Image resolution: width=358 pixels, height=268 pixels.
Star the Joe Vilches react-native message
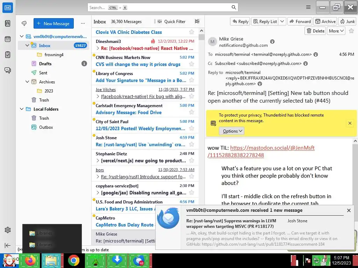[x=192, y=96]
